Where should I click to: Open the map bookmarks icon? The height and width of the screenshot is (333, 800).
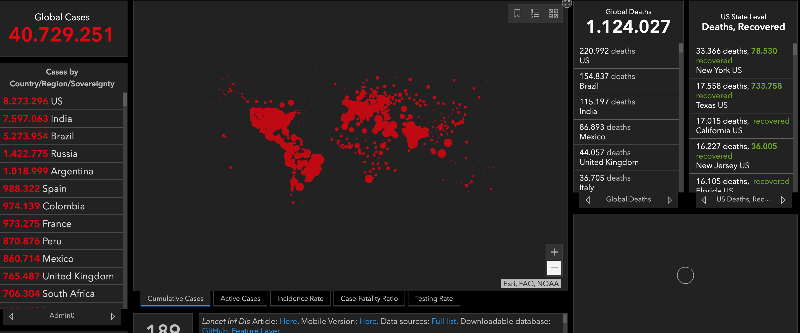tap(517, 13)
